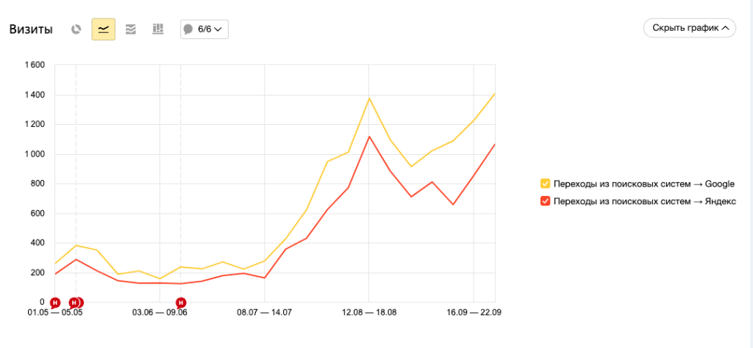Uncheck the red Яндекс series checkbox

click(x=545, y=201)
